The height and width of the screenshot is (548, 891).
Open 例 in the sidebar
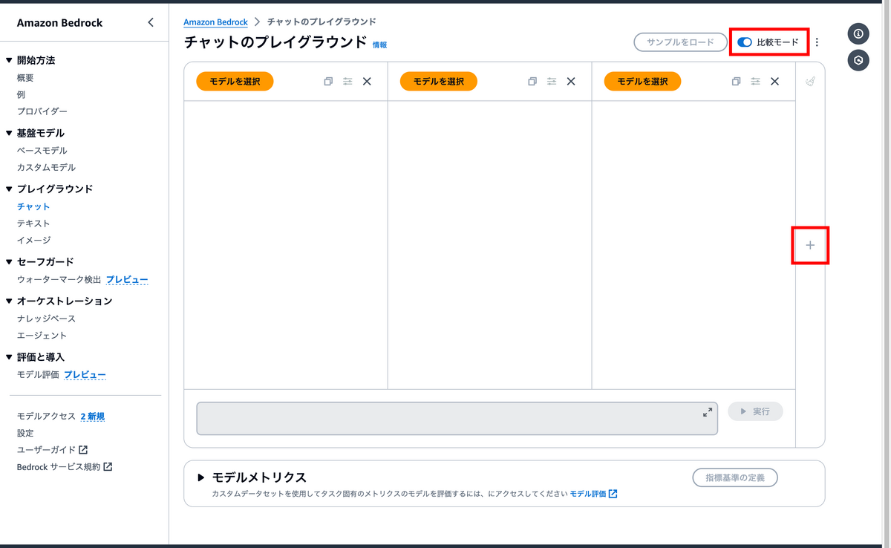pos(21,94)
